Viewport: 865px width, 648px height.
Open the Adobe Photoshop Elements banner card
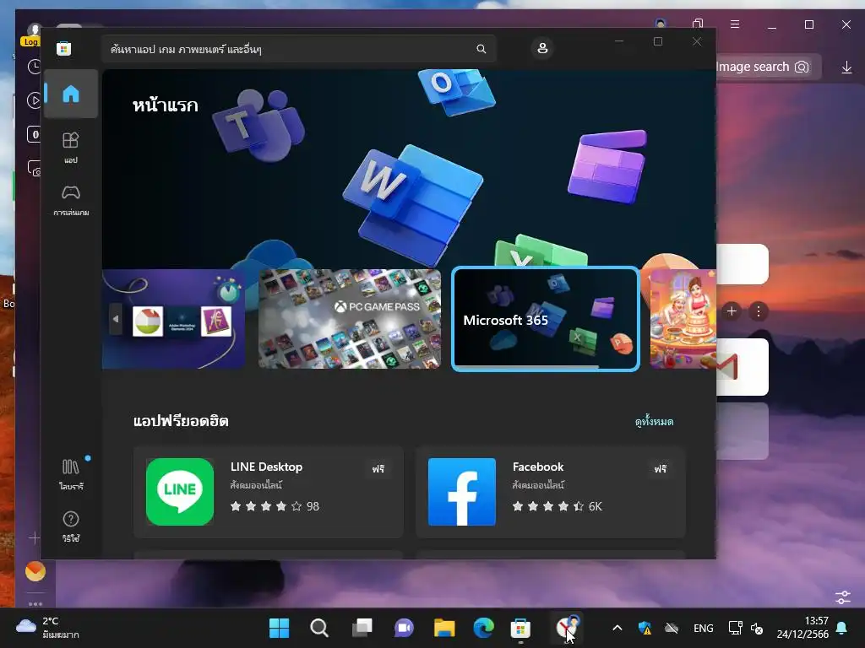tap(174, 318)
